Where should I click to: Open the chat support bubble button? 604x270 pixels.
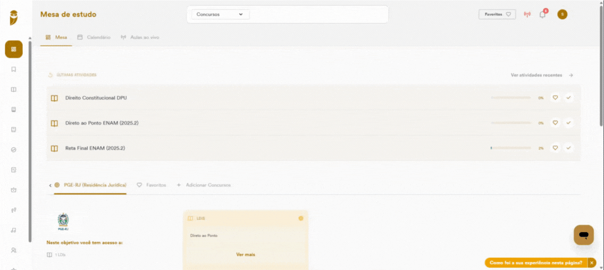click(584, 234)
